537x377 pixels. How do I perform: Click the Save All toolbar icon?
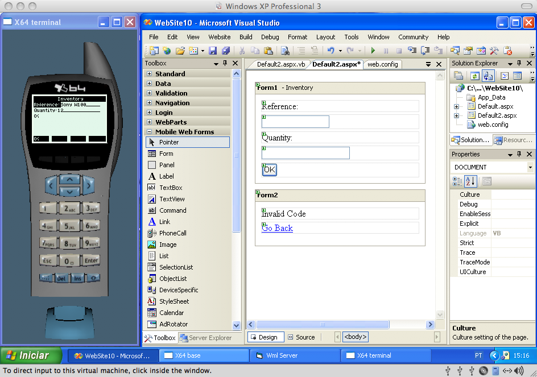coord(226,51)
